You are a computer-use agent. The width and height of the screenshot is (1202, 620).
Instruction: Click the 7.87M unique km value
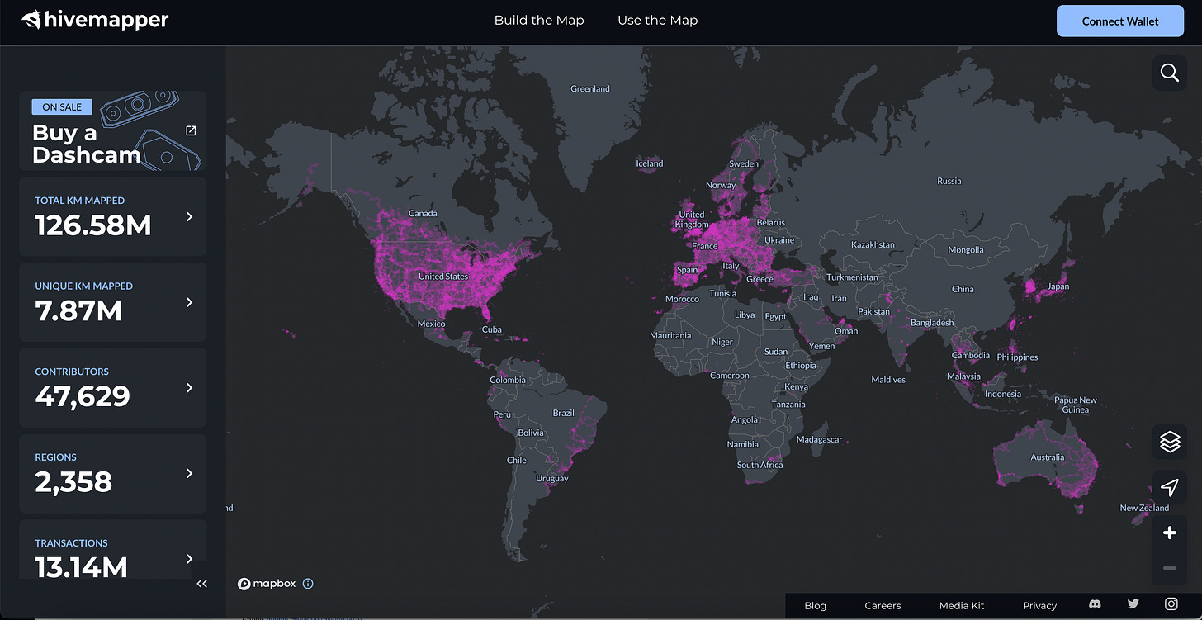[x=78, y=311]
